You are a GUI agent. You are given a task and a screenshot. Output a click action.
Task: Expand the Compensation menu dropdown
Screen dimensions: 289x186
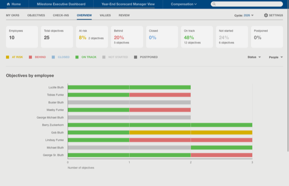coord(184,4)
